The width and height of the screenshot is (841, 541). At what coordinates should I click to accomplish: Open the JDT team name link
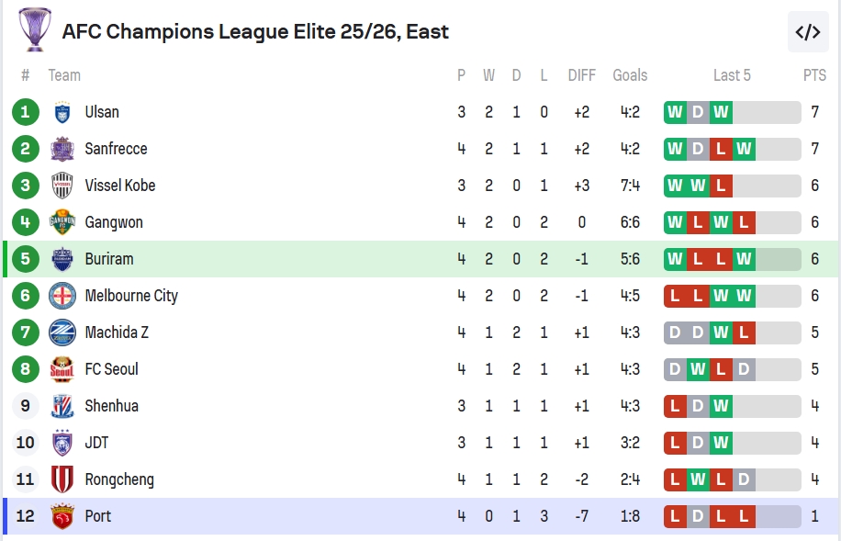pyautogui.click(x=96, y=443)
